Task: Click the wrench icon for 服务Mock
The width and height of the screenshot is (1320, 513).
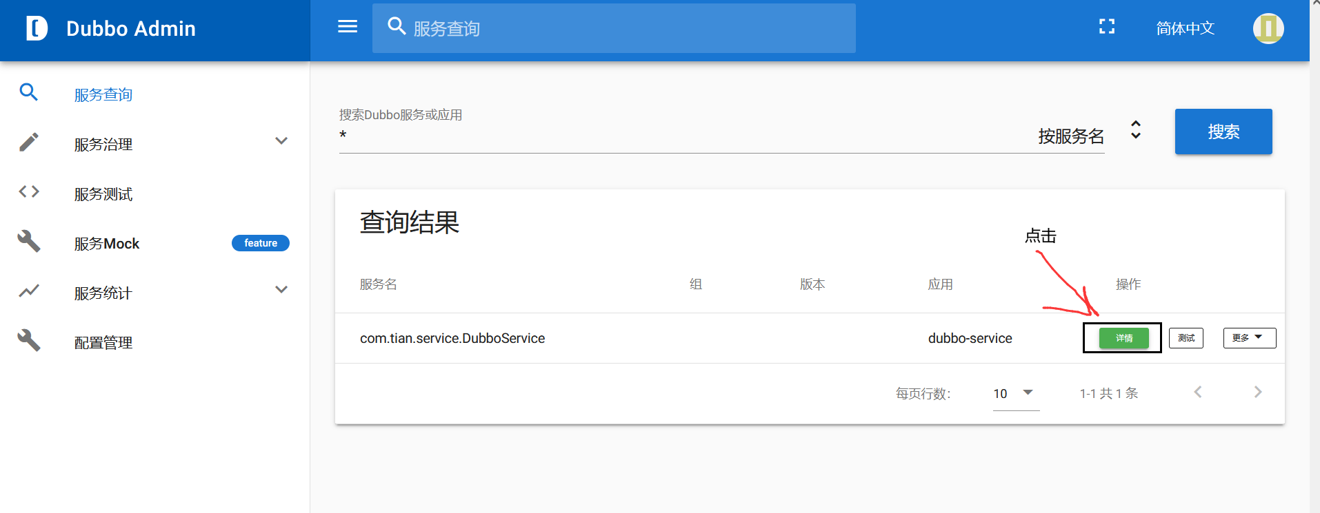Action: [29, 241]
